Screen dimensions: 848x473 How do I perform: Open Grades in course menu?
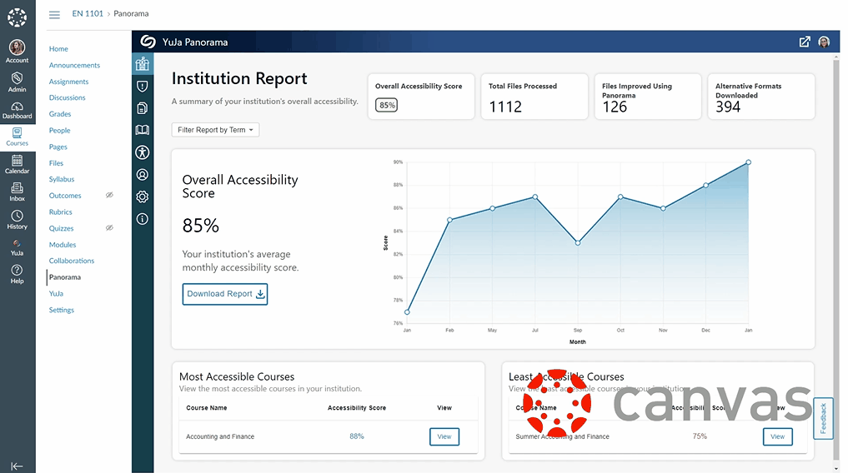(x=60, y=114)
